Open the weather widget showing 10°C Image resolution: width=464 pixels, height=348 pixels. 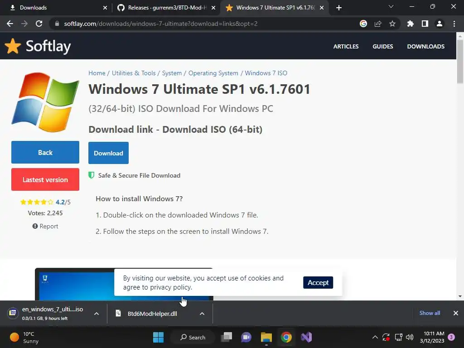pyautogui.click(x=24, y=337)
